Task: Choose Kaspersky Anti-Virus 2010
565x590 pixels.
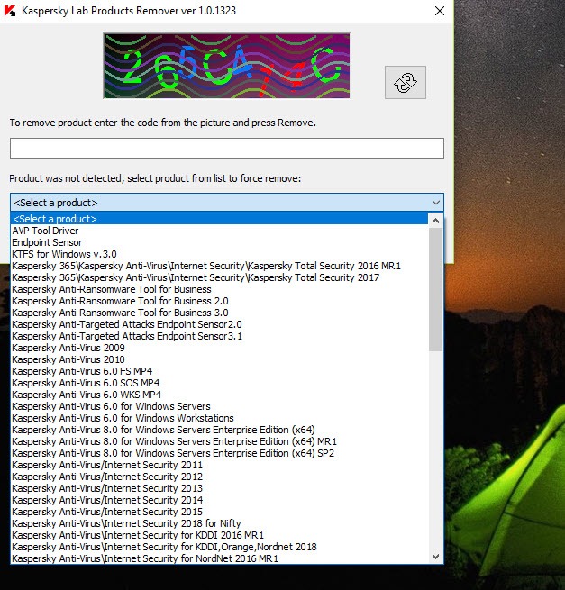Action: (x=220, y=359)
